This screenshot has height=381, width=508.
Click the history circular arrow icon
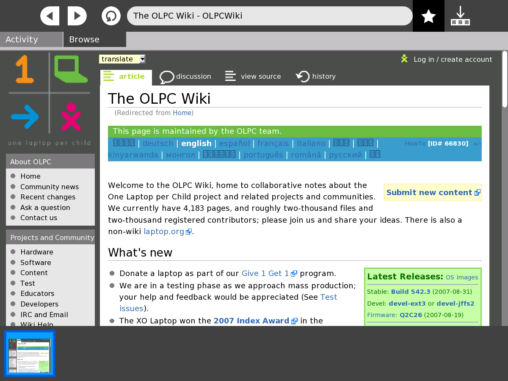303,77
